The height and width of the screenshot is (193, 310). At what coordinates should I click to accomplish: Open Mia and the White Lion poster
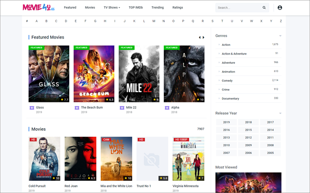pyautogui.click(x=116, y=159)
